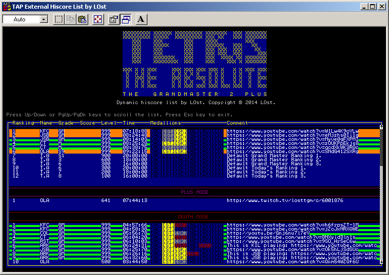Screen dimensions: 389x275
Task: Click 'This is KIL playing' comment
Action: point(302,245)
